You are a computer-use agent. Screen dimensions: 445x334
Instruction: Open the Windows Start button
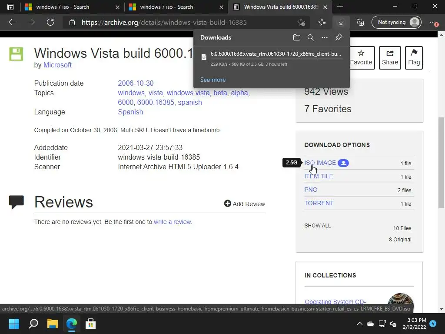(x=14, y=324)
